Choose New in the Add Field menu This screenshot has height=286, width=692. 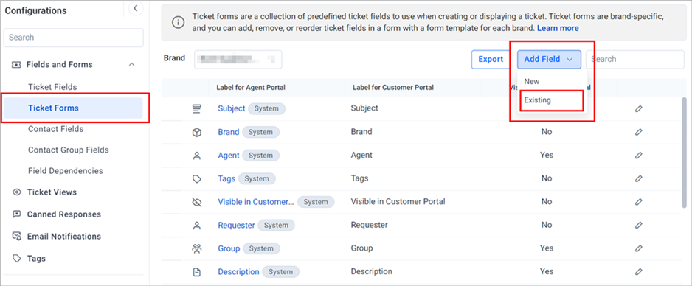click(532, 82)
